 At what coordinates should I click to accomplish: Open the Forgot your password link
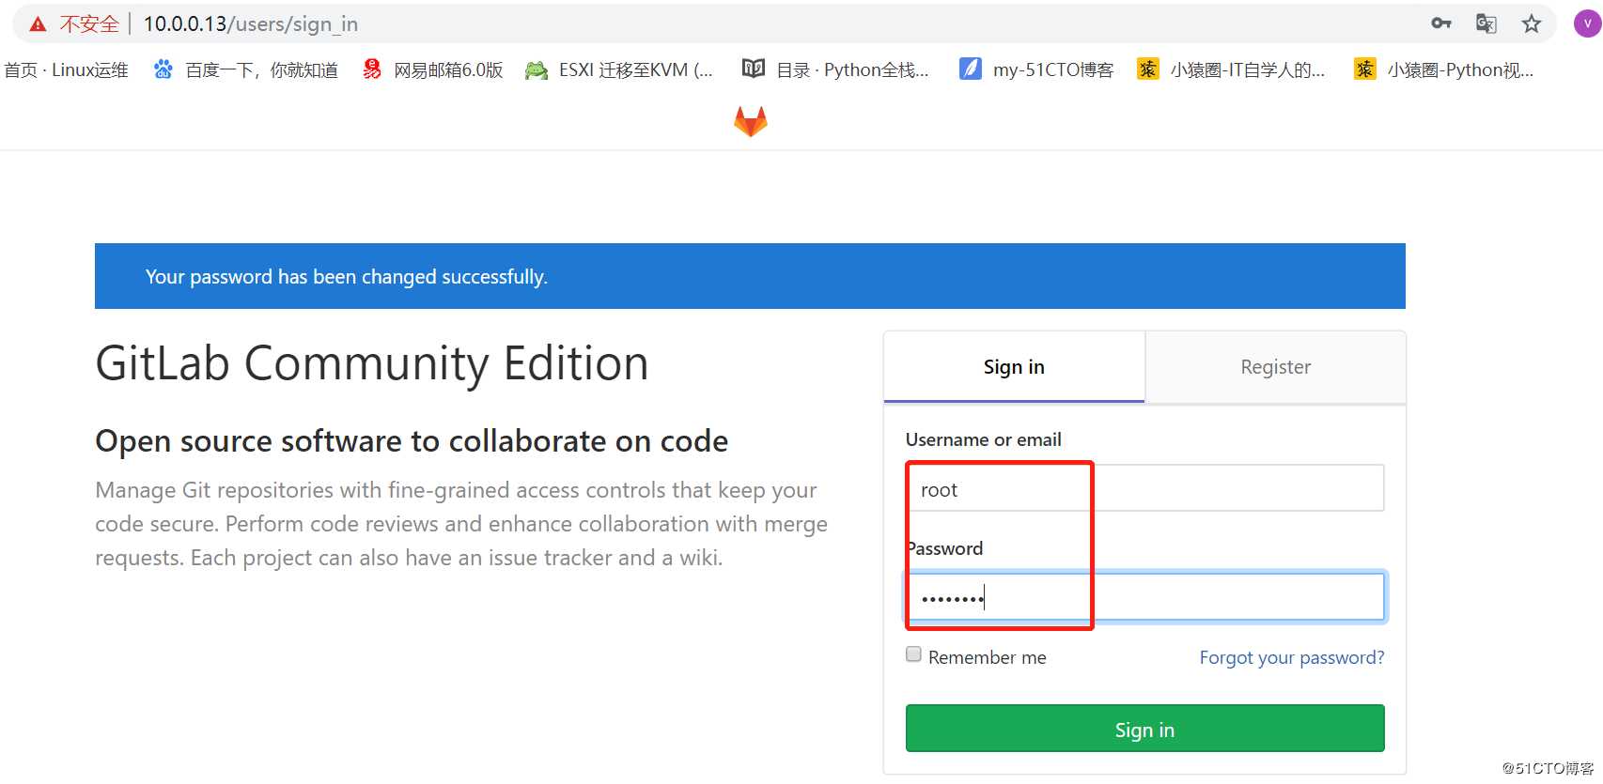pyautogui.click(x=1292, y=657)
